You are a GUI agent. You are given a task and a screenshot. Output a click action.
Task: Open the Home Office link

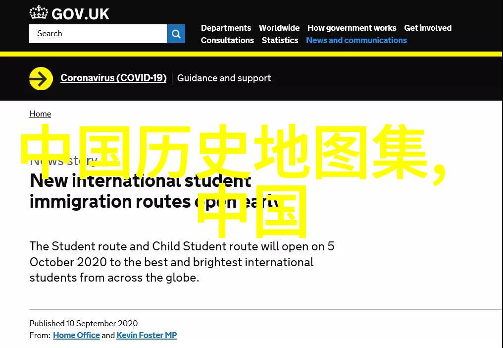coord(76,335)
